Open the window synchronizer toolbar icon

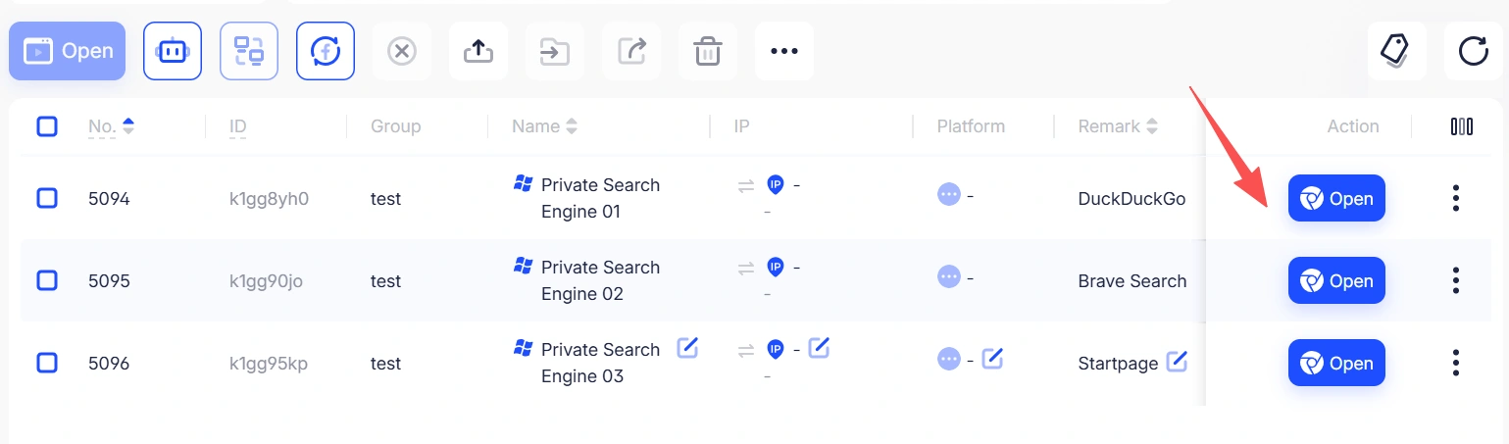(x=249, y=51)
